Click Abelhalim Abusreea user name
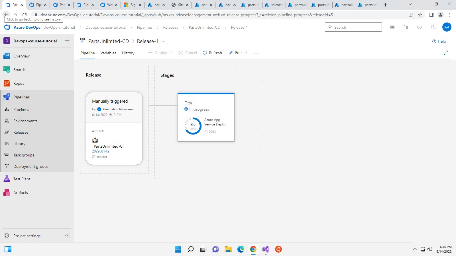Image resolution: width=456 pixels, height=256 pixels. click(117, 109)
